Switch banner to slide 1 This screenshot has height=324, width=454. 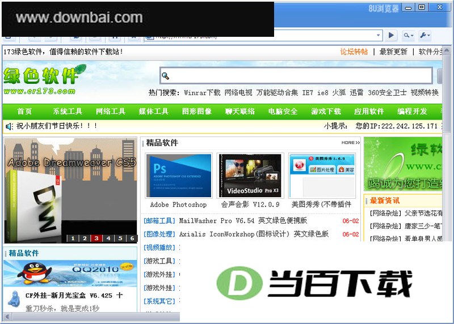[73, 238]
